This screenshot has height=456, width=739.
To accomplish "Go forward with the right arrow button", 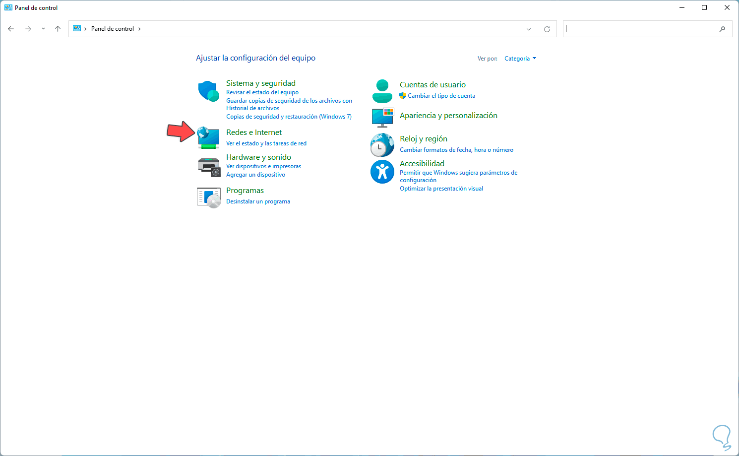I will (x=28, y=29).
